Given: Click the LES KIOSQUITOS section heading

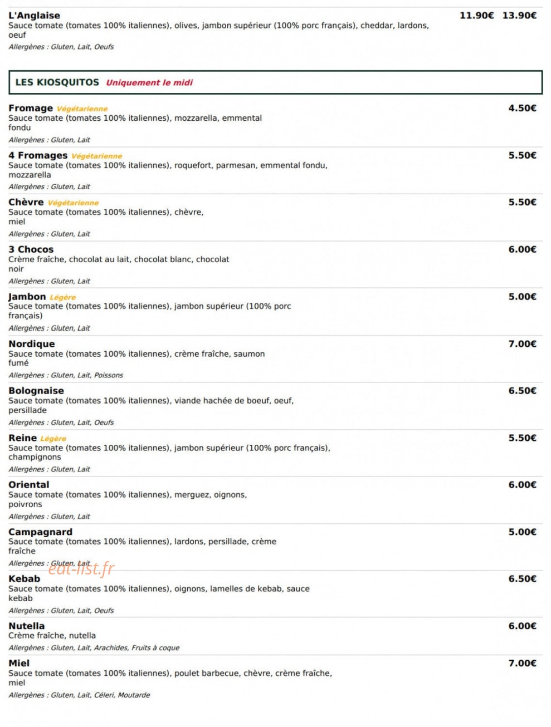Looking at the screenshot, I should coord(57,82).
